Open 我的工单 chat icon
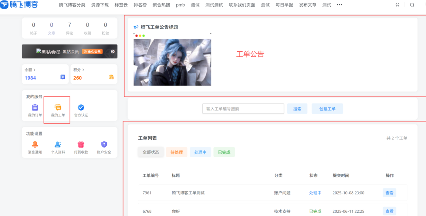Image resolution: width=426 pixels, height=216 pixels. (x=58, y=107)
